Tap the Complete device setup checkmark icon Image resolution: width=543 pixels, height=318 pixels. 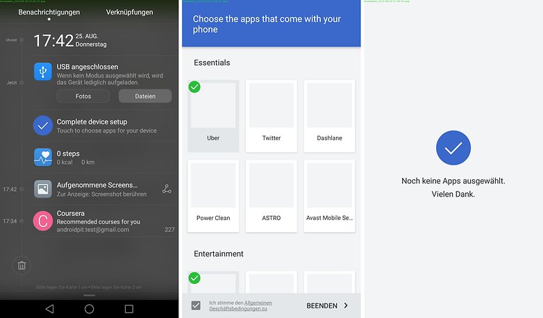[x=43, y=126]
